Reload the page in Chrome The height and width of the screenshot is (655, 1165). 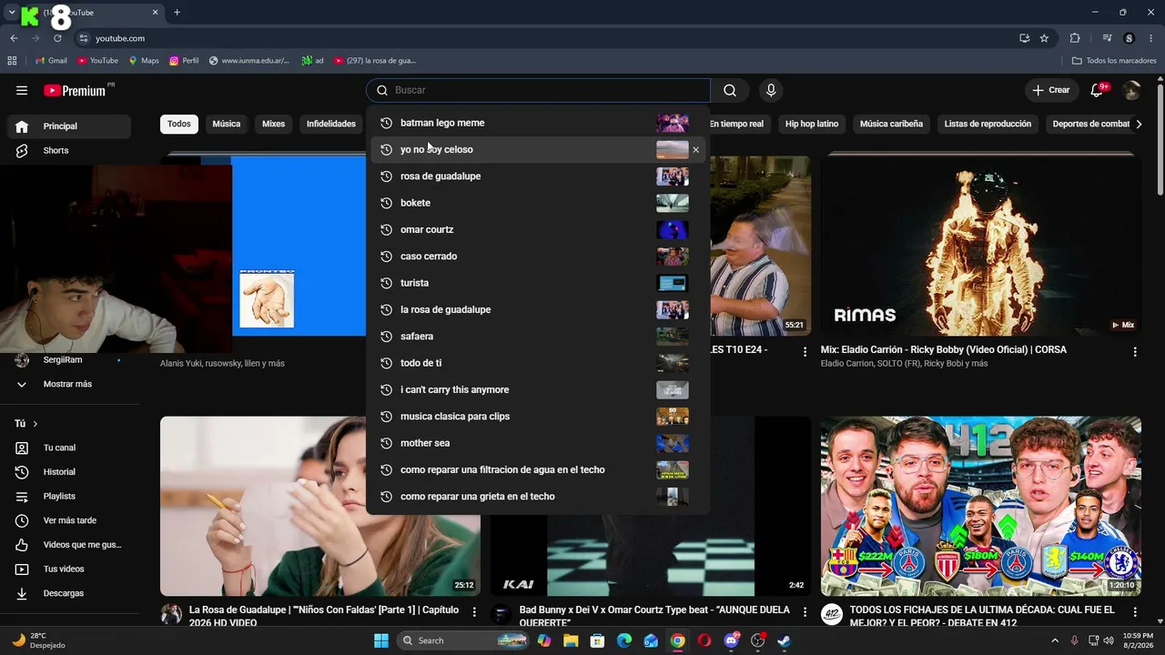coord(57,38)
